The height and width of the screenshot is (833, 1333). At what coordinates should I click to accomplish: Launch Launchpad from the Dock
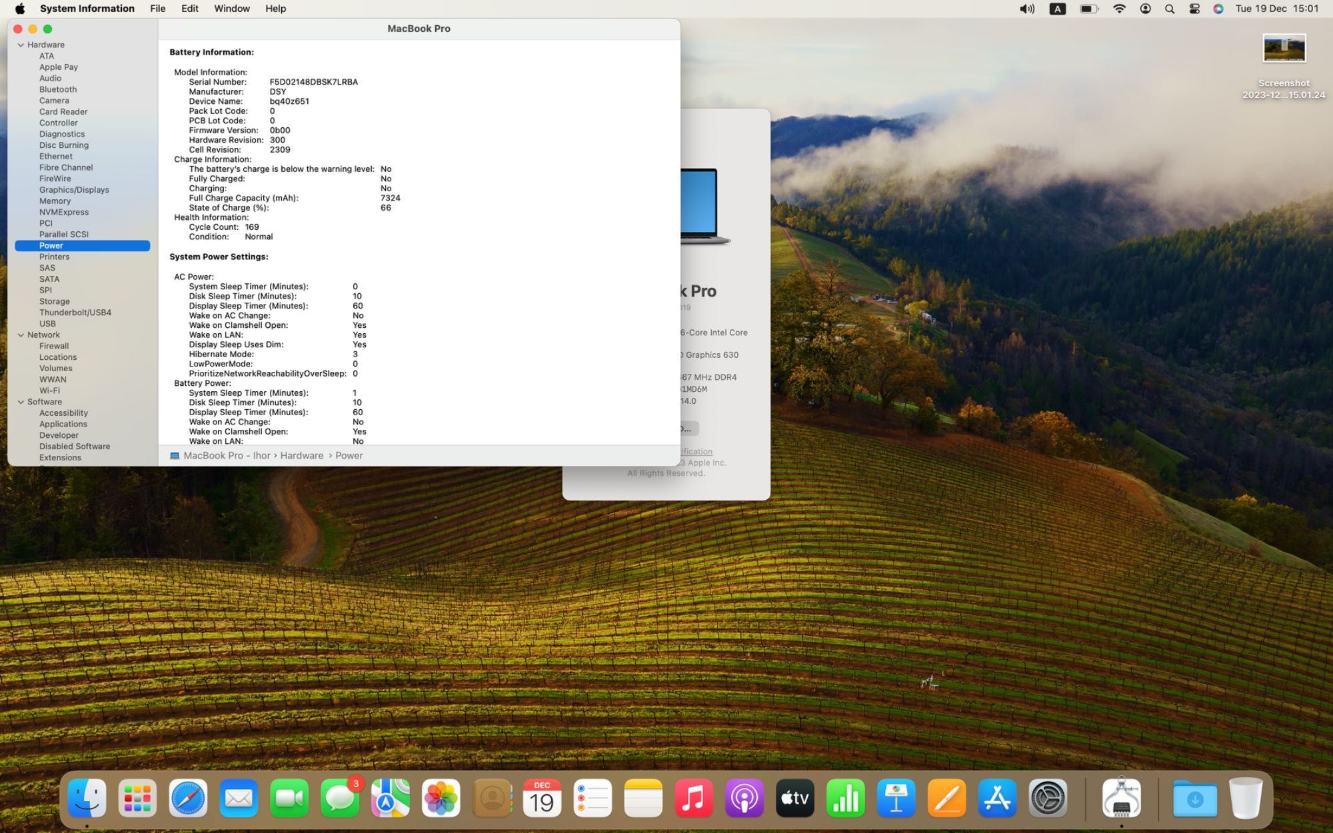[137, 798]
